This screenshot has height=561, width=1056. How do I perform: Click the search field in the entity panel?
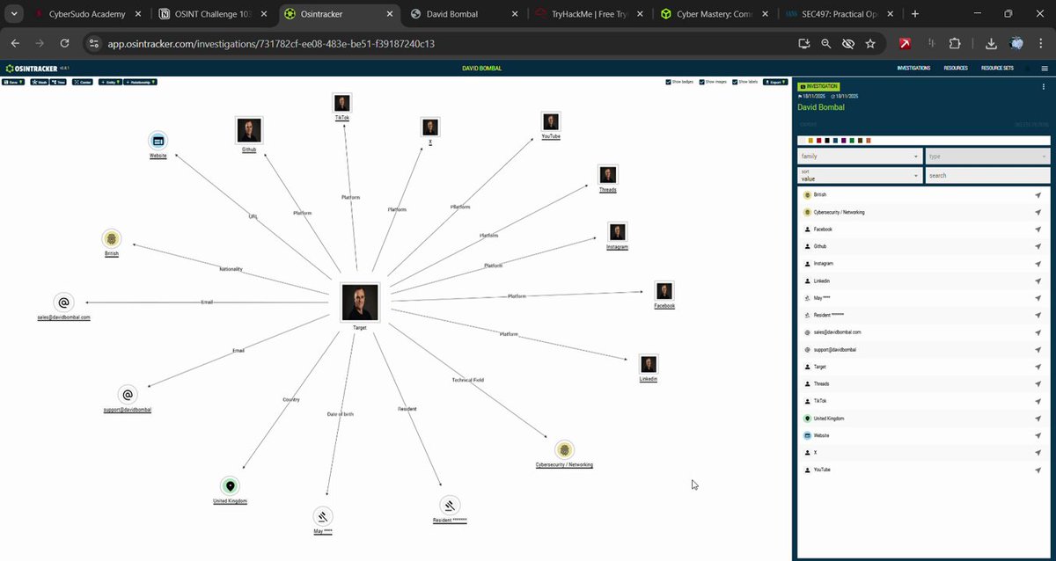click(987, 175)
